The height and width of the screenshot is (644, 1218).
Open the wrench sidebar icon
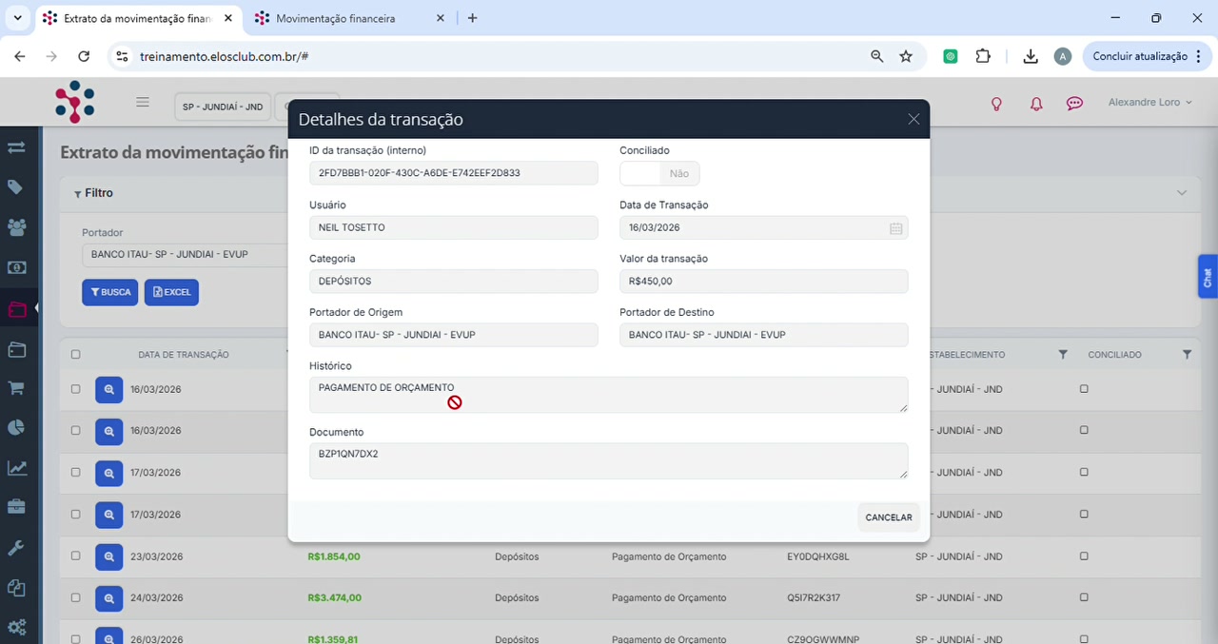[x=16, y=548]
